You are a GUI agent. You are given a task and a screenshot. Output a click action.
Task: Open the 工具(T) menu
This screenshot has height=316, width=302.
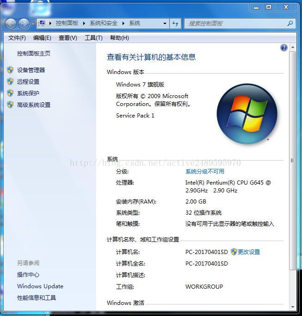click(x=93, y=38)
